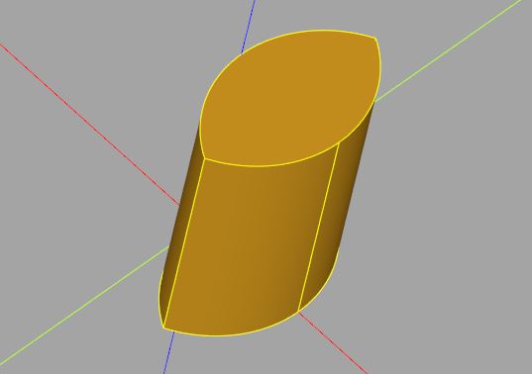
Task: Click the bottom-left corner vertex
Action: 163,327
